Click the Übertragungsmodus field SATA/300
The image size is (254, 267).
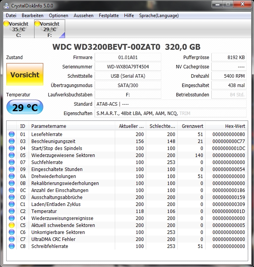click(x=128, y=86)
